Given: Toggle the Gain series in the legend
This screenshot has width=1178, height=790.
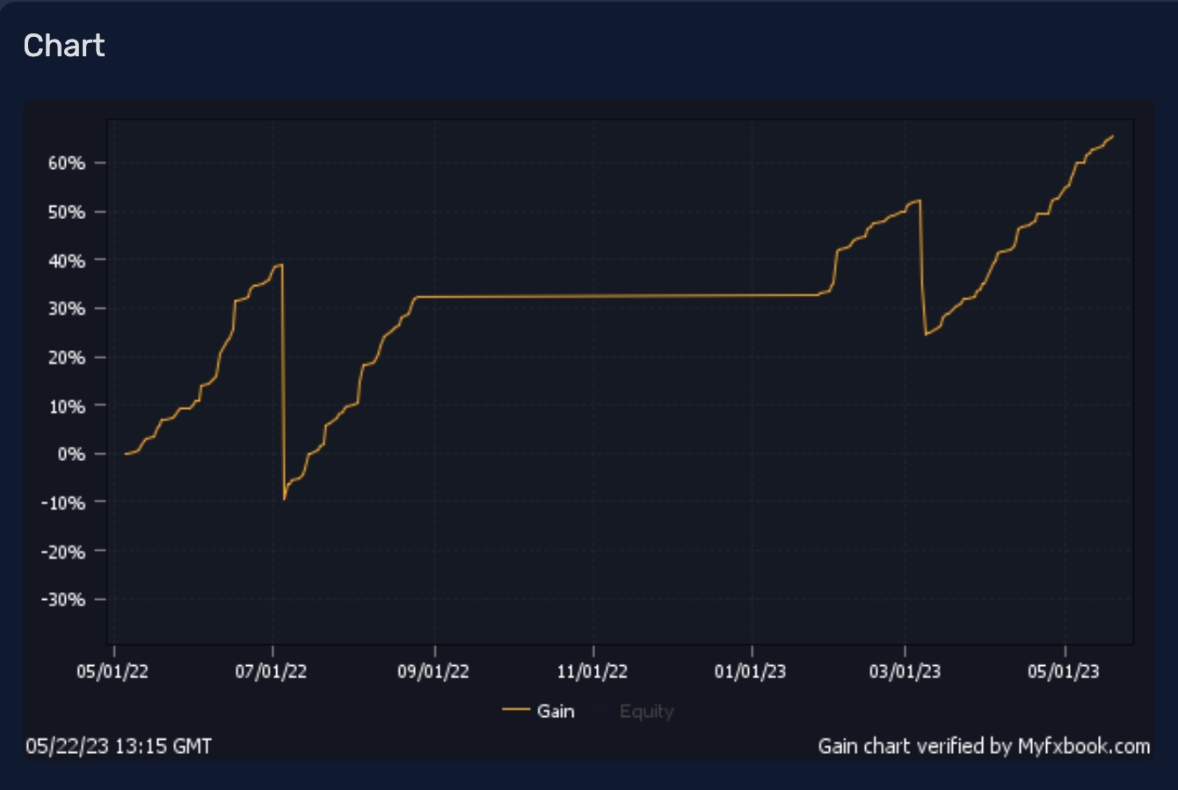Looking at the screenshot, I should click(556, 711).
